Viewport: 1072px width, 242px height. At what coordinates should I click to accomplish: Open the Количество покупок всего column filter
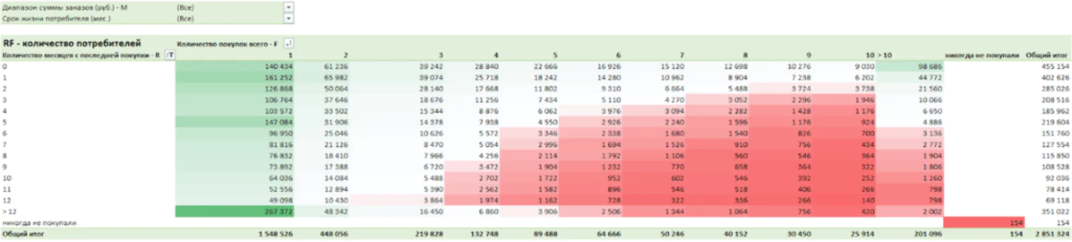click(x=288, y=43)
